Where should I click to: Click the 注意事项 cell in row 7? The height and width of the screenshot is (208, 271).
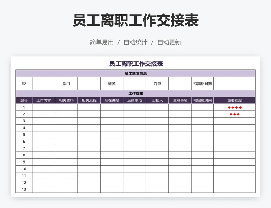click(180, 148)
